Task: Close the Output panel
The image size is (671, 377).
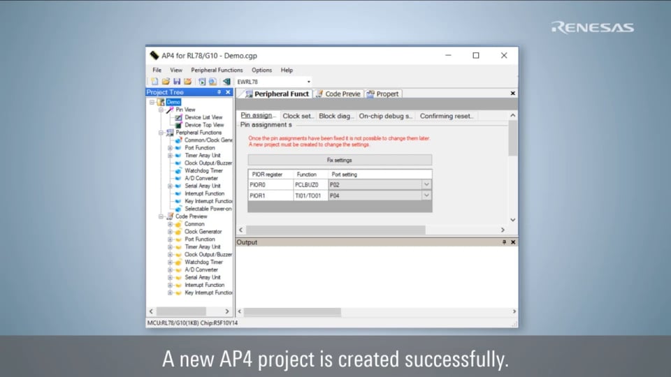Action: click(513, 242)
